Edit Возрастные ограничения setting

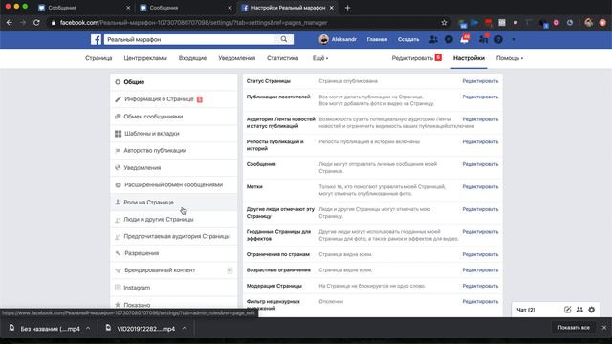point(480,269)
